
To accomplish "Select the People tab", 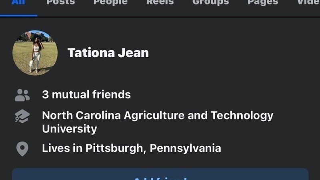I will tap(110, 2).
